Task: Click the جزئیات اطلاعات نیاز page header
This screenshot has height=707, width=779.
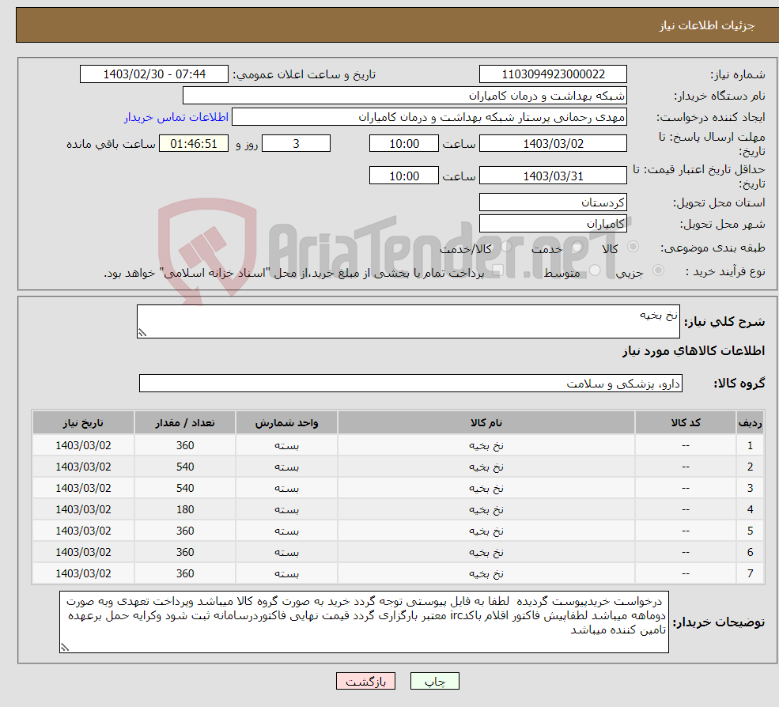Action: [x=707, y=25]
